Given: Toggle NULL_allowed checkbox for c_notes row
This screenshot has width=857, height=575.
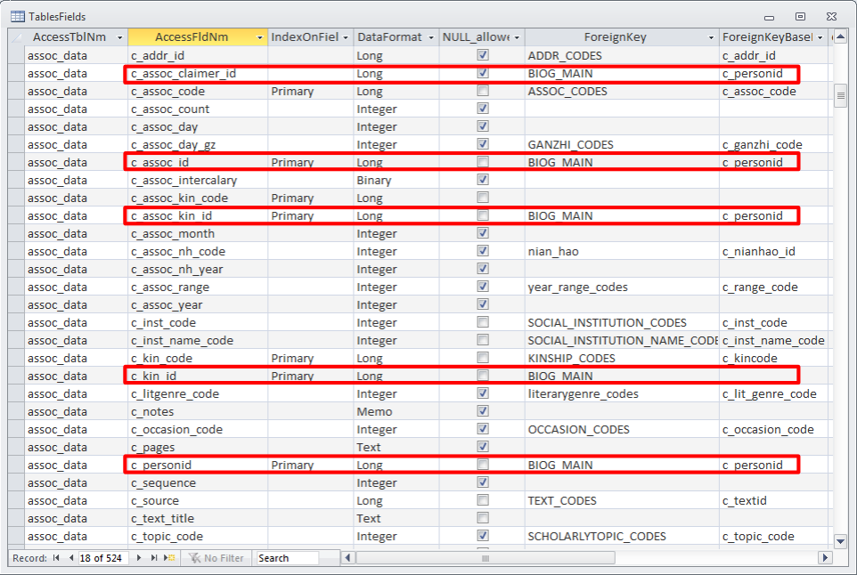Looking at the screenshot, I should (483, 411).
